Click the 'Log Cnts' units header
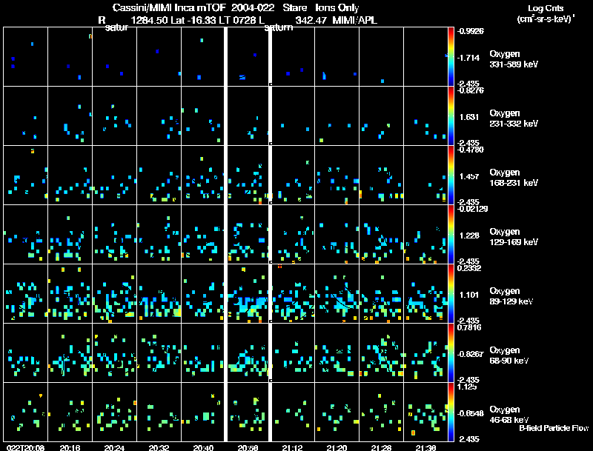The height and width of the screenshot is (451, 593). coord(546,8)
